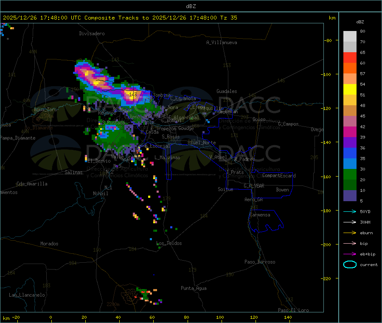Click the Lag.Llancanelo map label
The width and height of the screenshot is (382, 323).
point(27,295)
